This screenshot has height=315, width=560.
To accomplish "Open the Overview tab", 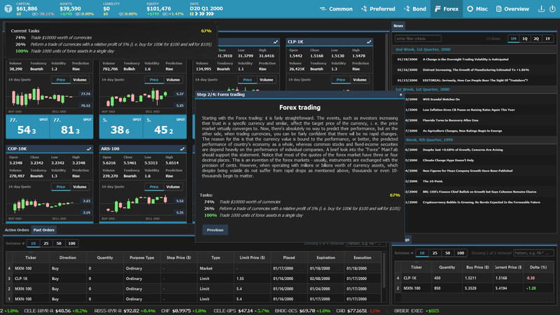I will click(512, 9).
